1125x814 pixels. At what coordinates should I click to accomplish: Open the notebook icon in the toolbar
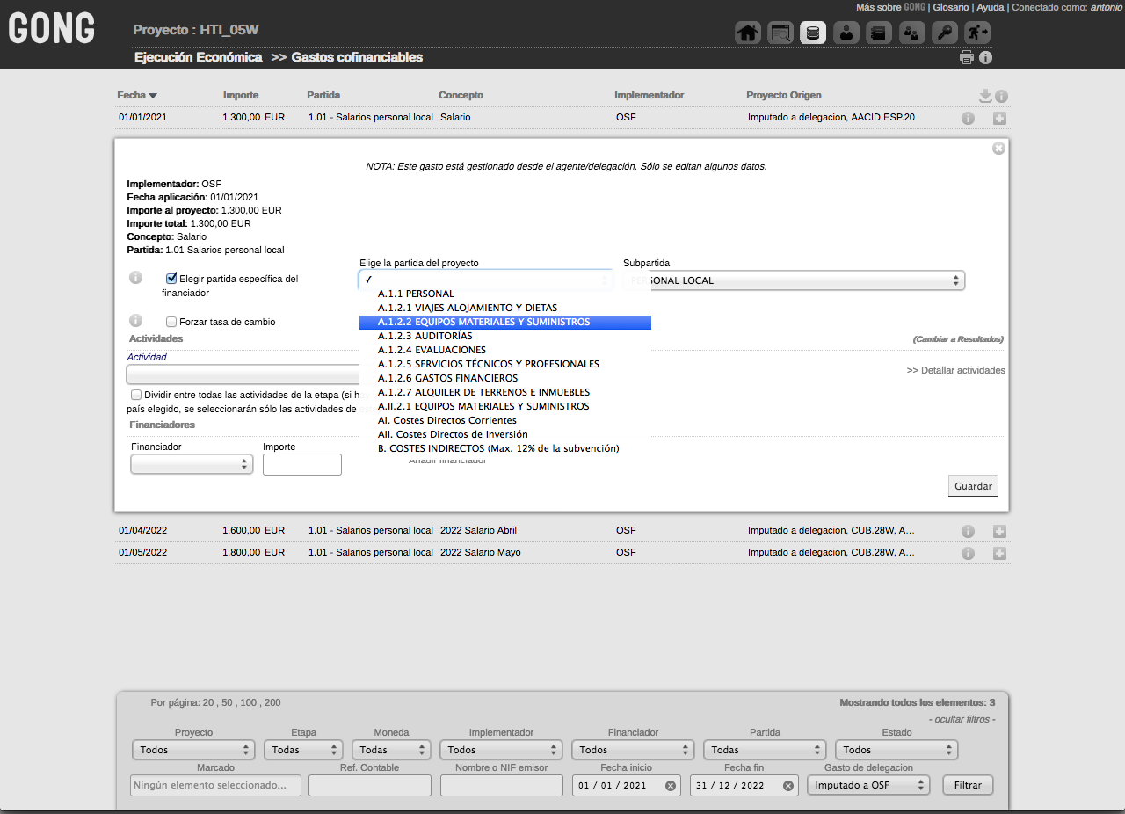pos(879,33)
